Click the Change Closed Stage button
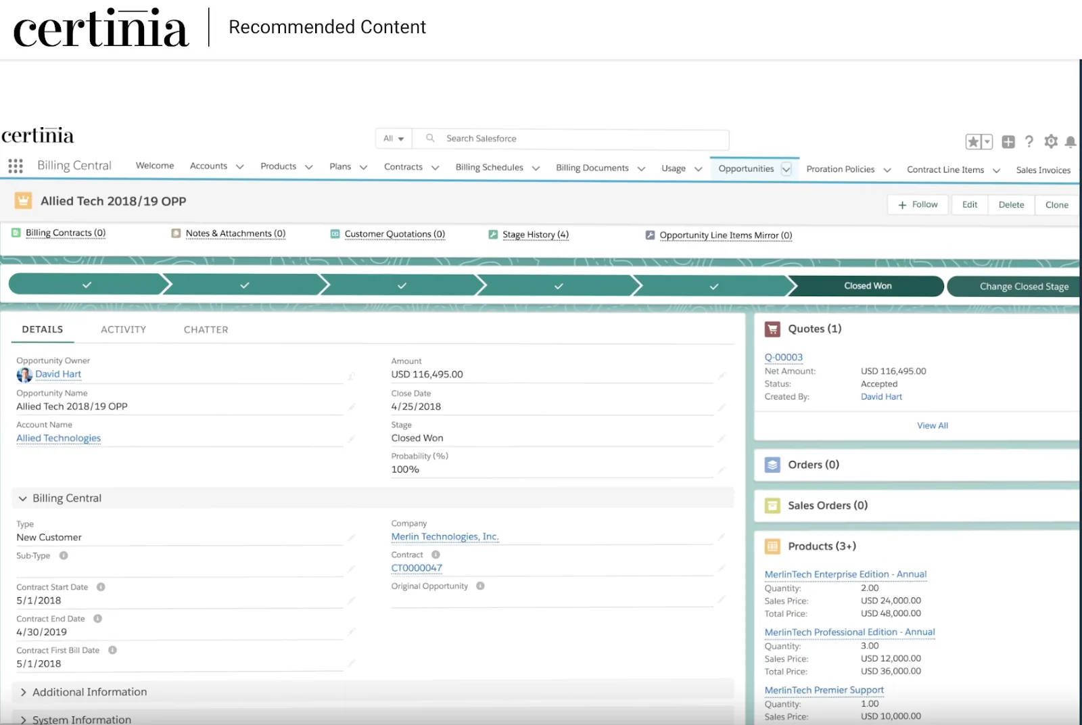1082x725 pixels. point(1014,287)
